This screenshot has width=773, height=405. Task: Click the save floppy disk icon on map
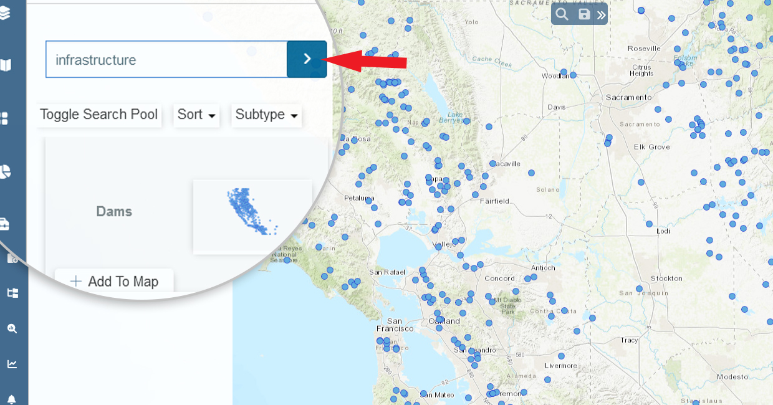pyautogui.click(x=583, y=14)
